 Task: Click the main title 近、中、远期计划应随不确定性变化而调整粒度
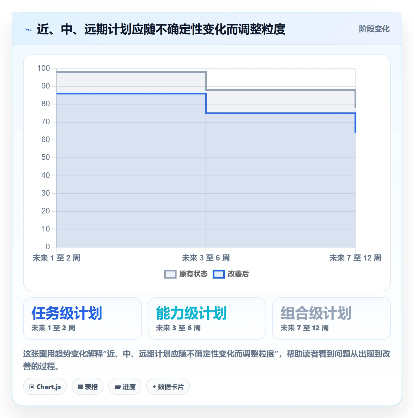point(161,29)
